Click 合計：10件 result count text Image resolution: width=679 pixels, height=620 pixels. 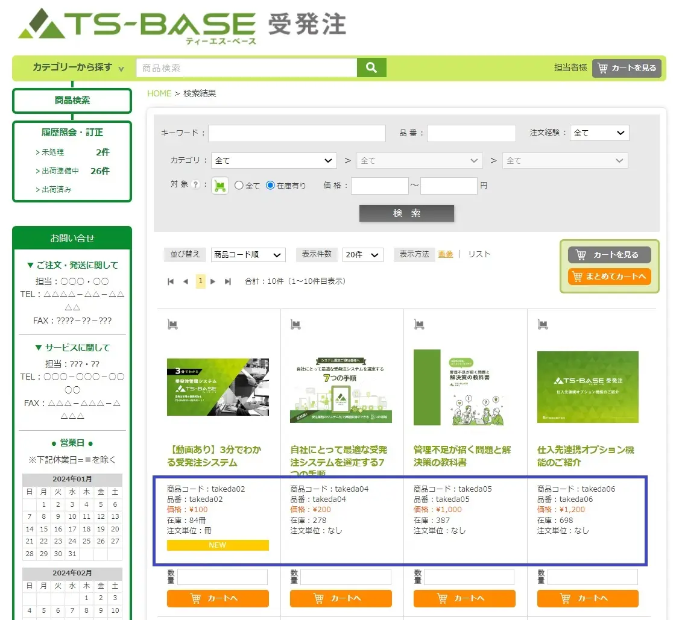(264, 281)
